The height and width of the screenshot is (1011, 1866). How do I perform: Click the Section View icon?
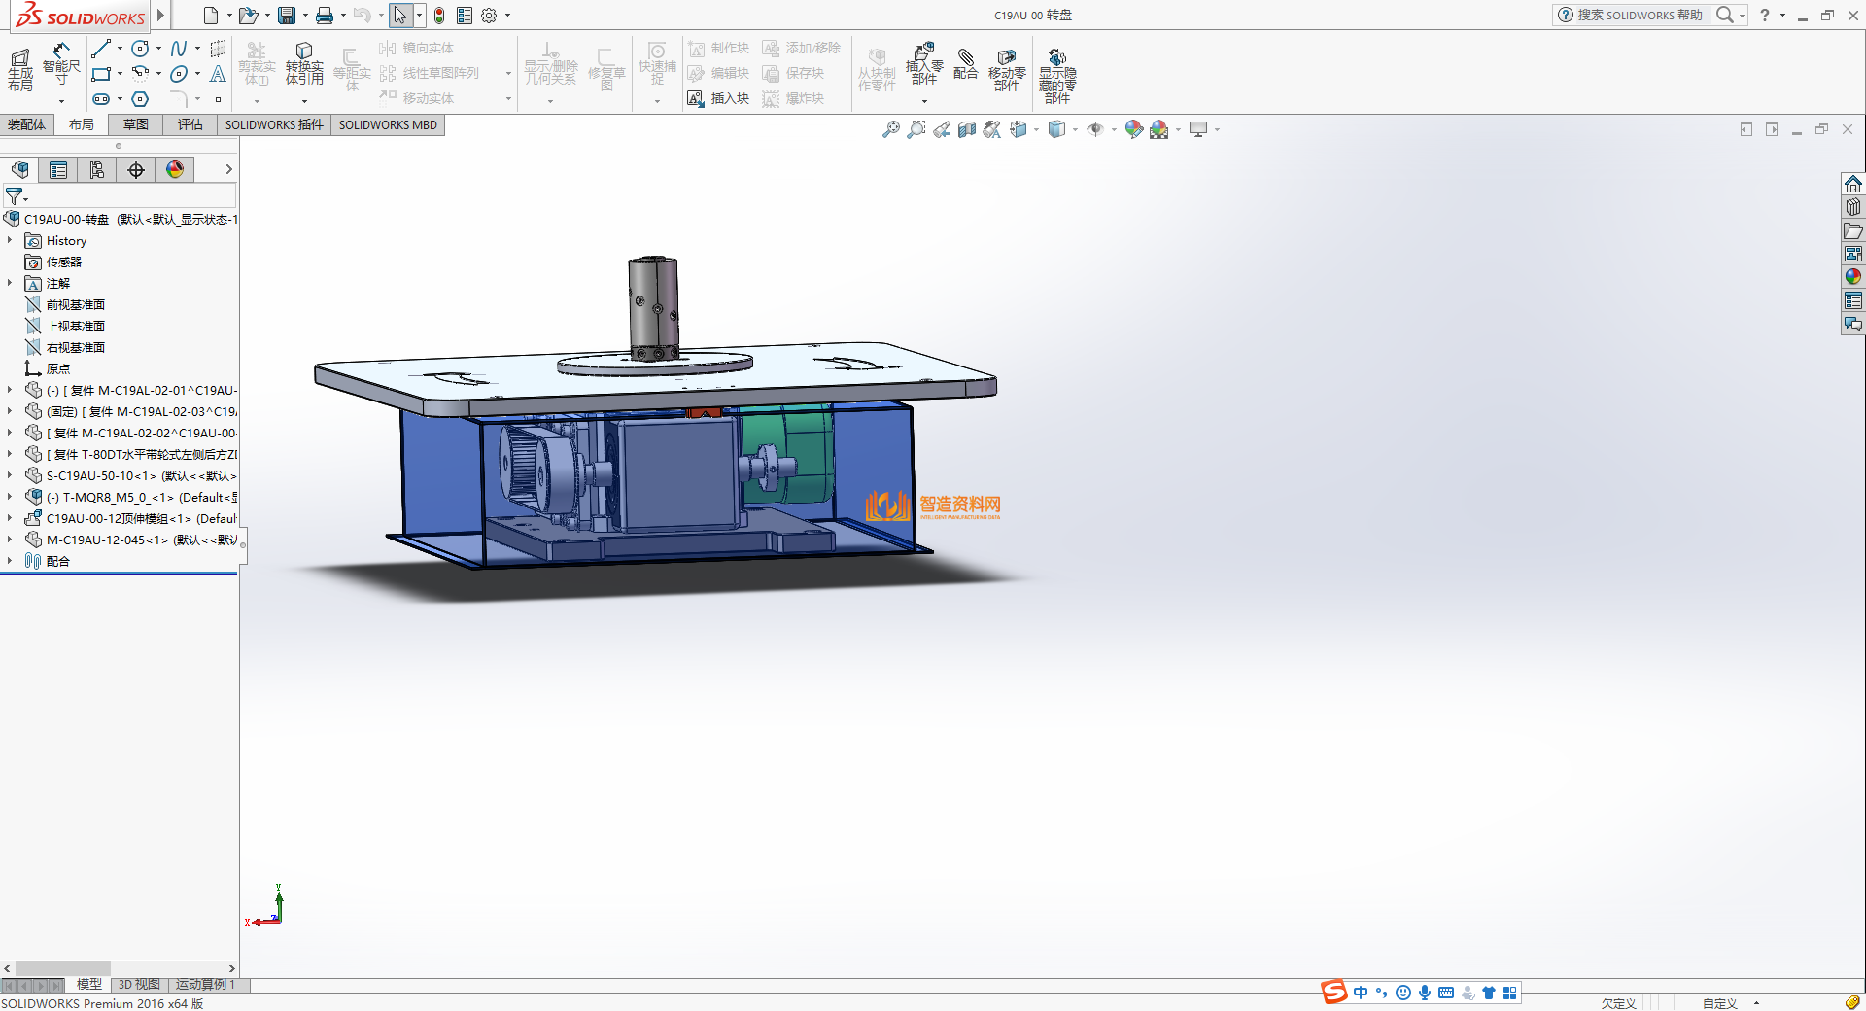(967, 129)
